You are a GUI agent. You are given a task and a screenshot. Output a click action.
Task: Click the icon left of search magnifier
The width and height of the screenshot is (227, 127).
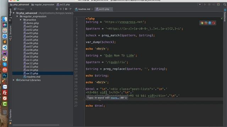(218, 5)
